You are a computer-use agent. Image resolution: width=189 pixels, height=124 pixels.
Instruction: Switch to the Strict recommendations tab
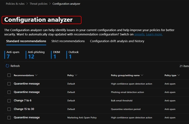point(68,41)
